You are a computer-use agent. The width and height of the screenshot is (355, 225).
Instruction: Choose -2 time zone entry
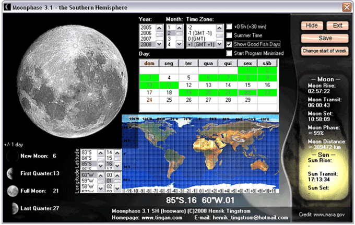click(202, 28)
